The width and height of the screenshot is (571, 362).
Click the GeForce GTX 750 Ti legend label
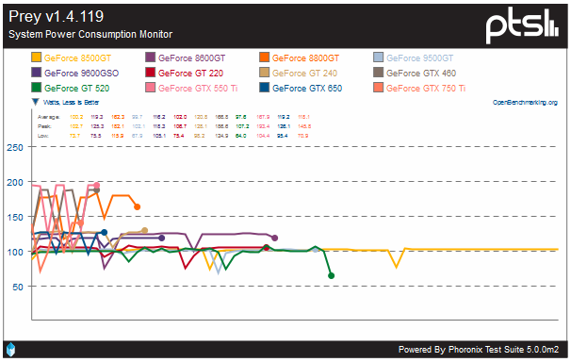[426, 88]
